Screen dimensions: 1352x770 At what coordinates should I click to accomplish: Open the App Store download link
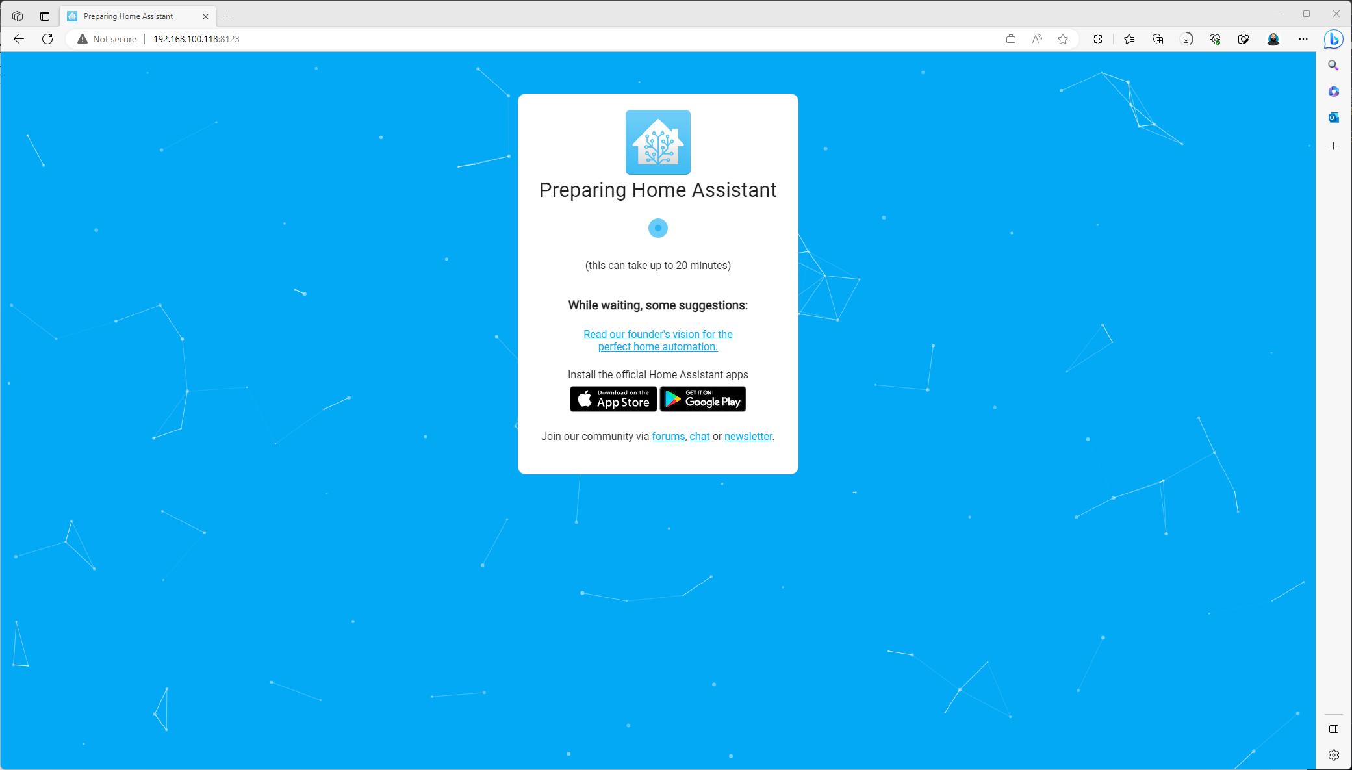coord(613,398)
